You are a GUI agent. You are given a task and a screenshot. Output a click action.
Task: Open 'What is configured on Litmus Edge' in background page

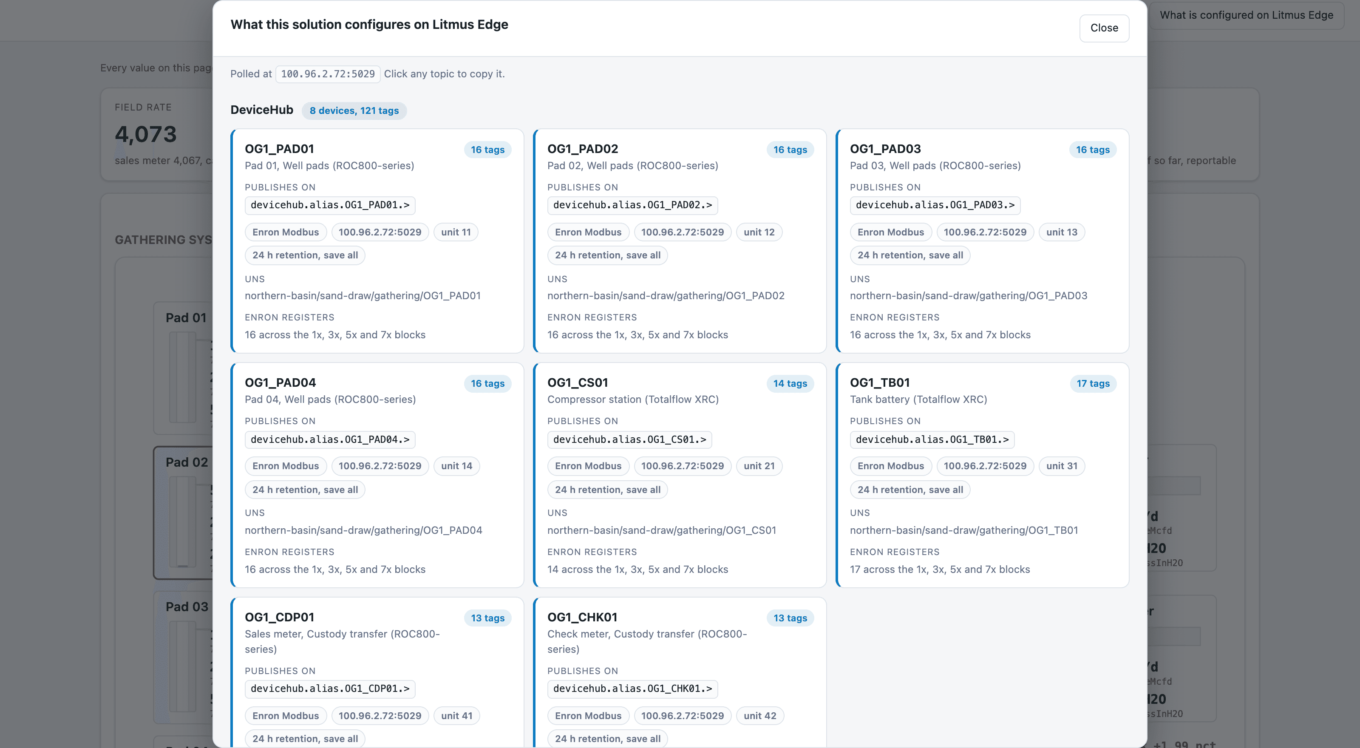1246,15
